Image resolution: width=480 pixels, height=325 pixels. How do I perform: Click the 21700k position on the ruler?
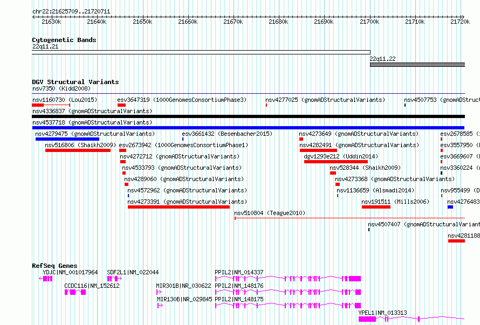(x=369, y=22)
